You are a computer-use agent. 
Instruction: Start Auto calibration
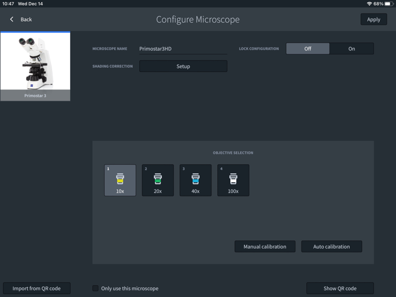332,247
